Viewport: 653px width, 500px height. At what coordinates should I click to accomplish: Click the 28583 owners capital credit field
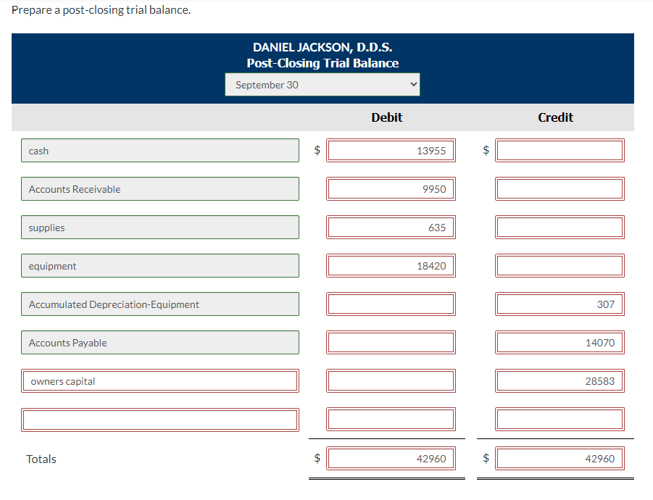[559, 380]
